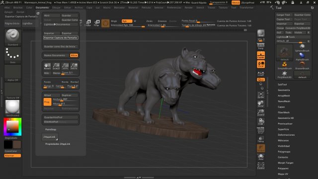Select the Standard brush thumbnail

(12, 37)
